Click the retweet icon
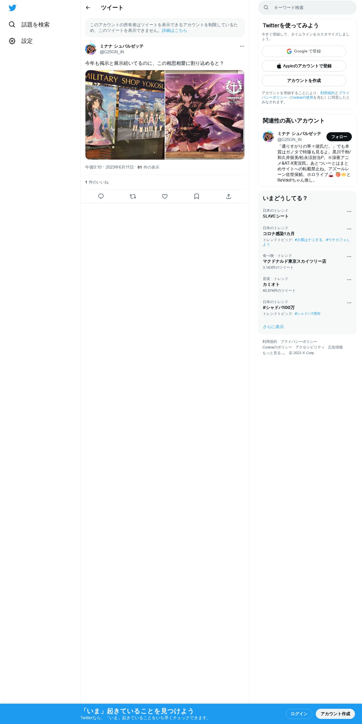The height and width of the screenshot is (724, 362). (x=133, y=196)
